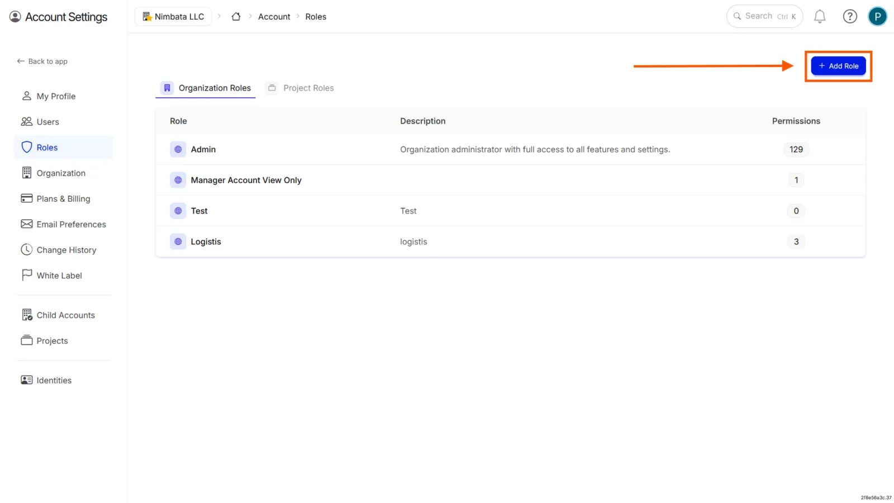Screen dimensions: 894x503
Task: Open Users in the sidebar
Action: pos(63,122)
